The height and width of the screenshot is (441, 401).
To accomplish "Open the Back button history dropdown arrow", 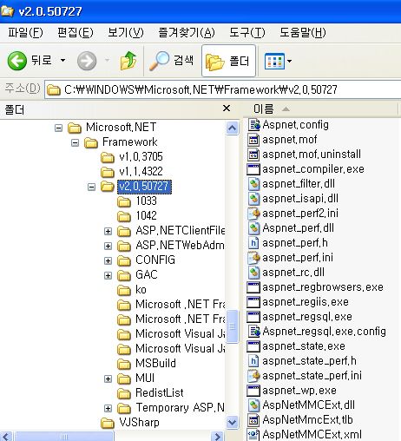I will pos(62,61).
